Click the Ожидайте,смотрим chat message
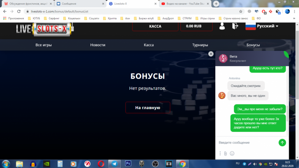299x168 pixels. [x=246, y=86]
